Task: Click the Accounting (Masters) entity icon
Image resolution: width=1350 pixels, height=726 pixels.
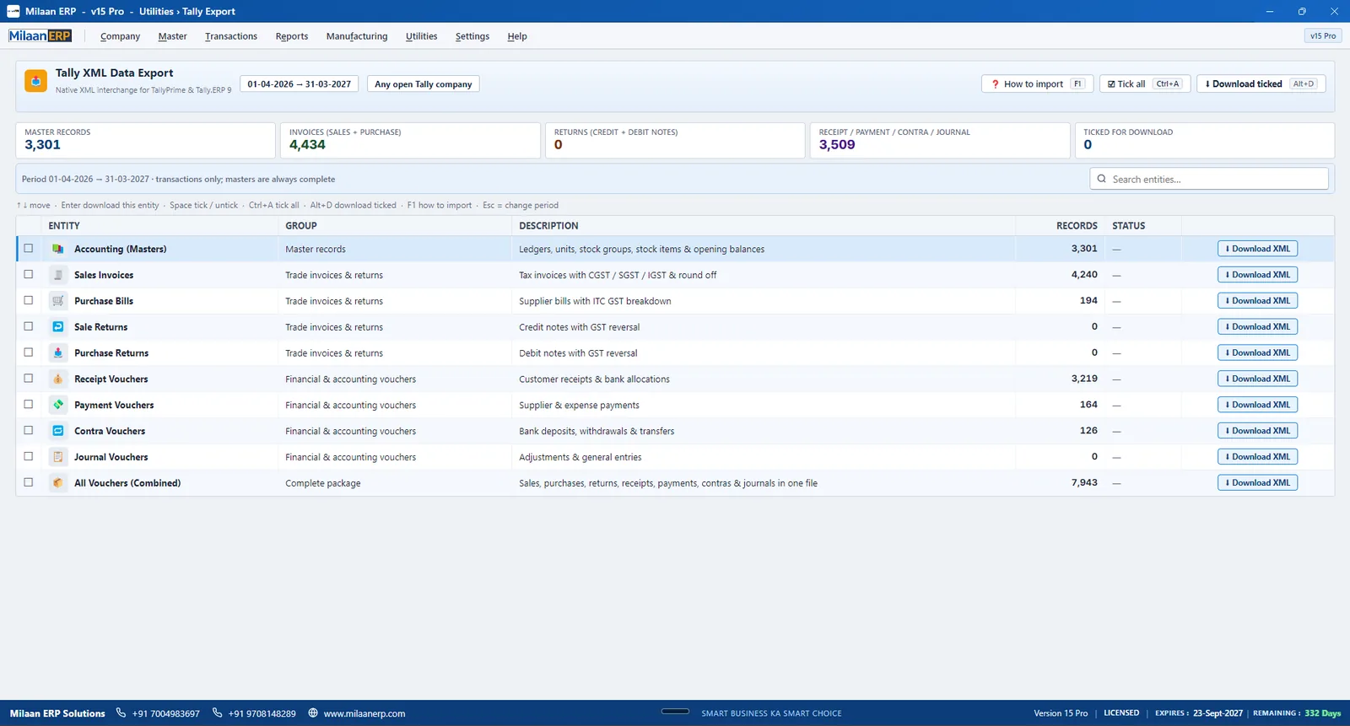Action: point(58,249)
